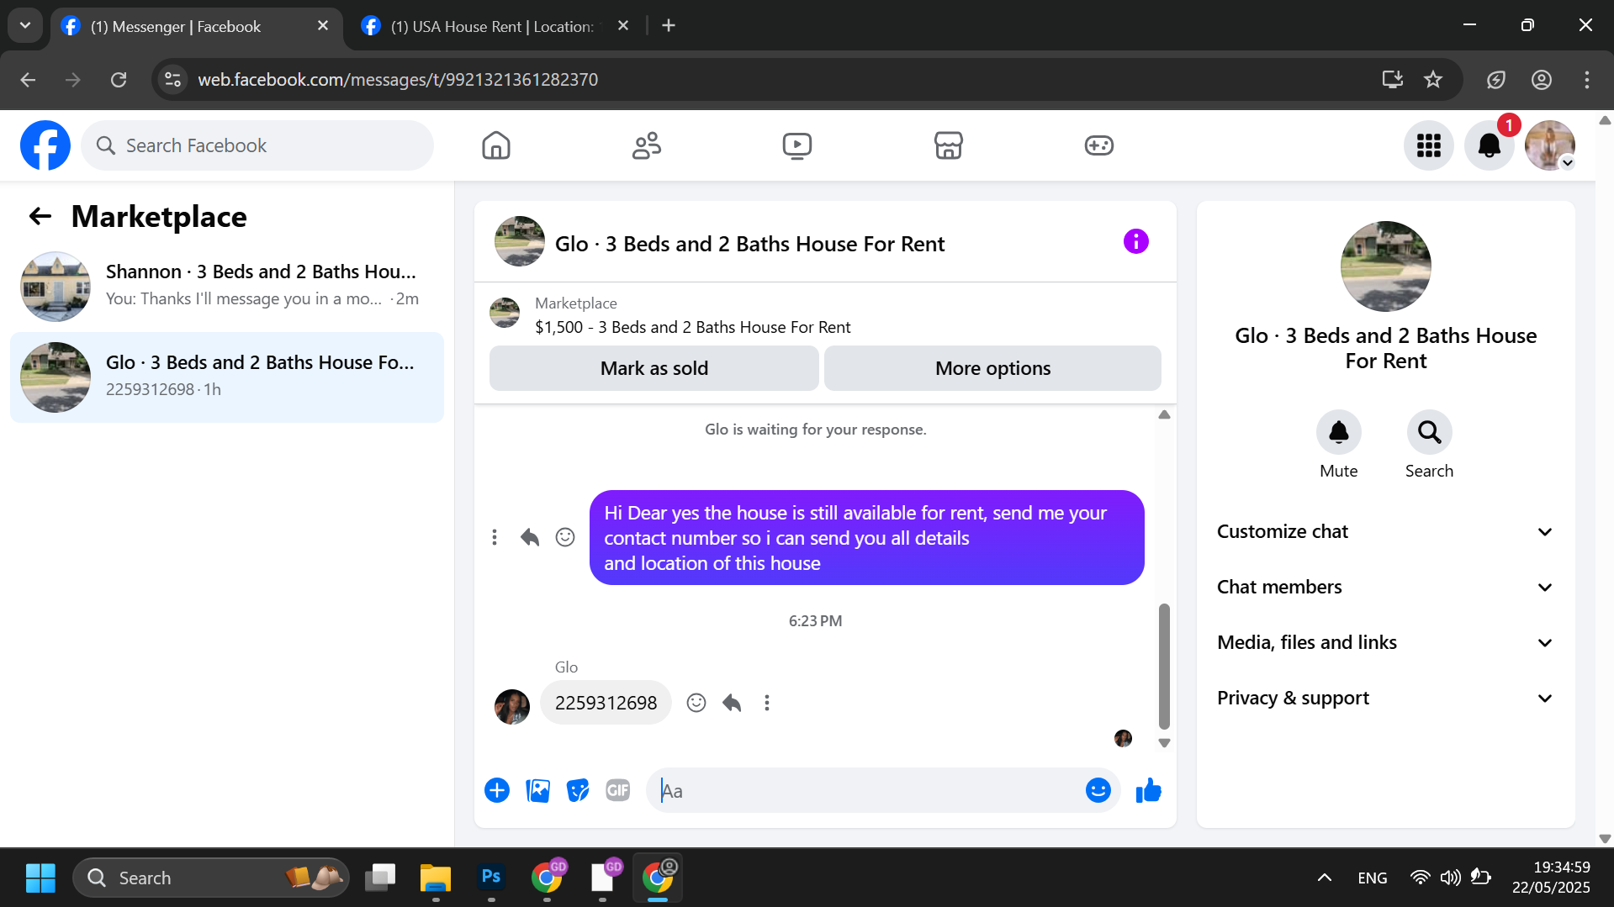Reply to Glo's 2259312698 message
Viewport: 1614px width, 907px height.
click(732, 703)
